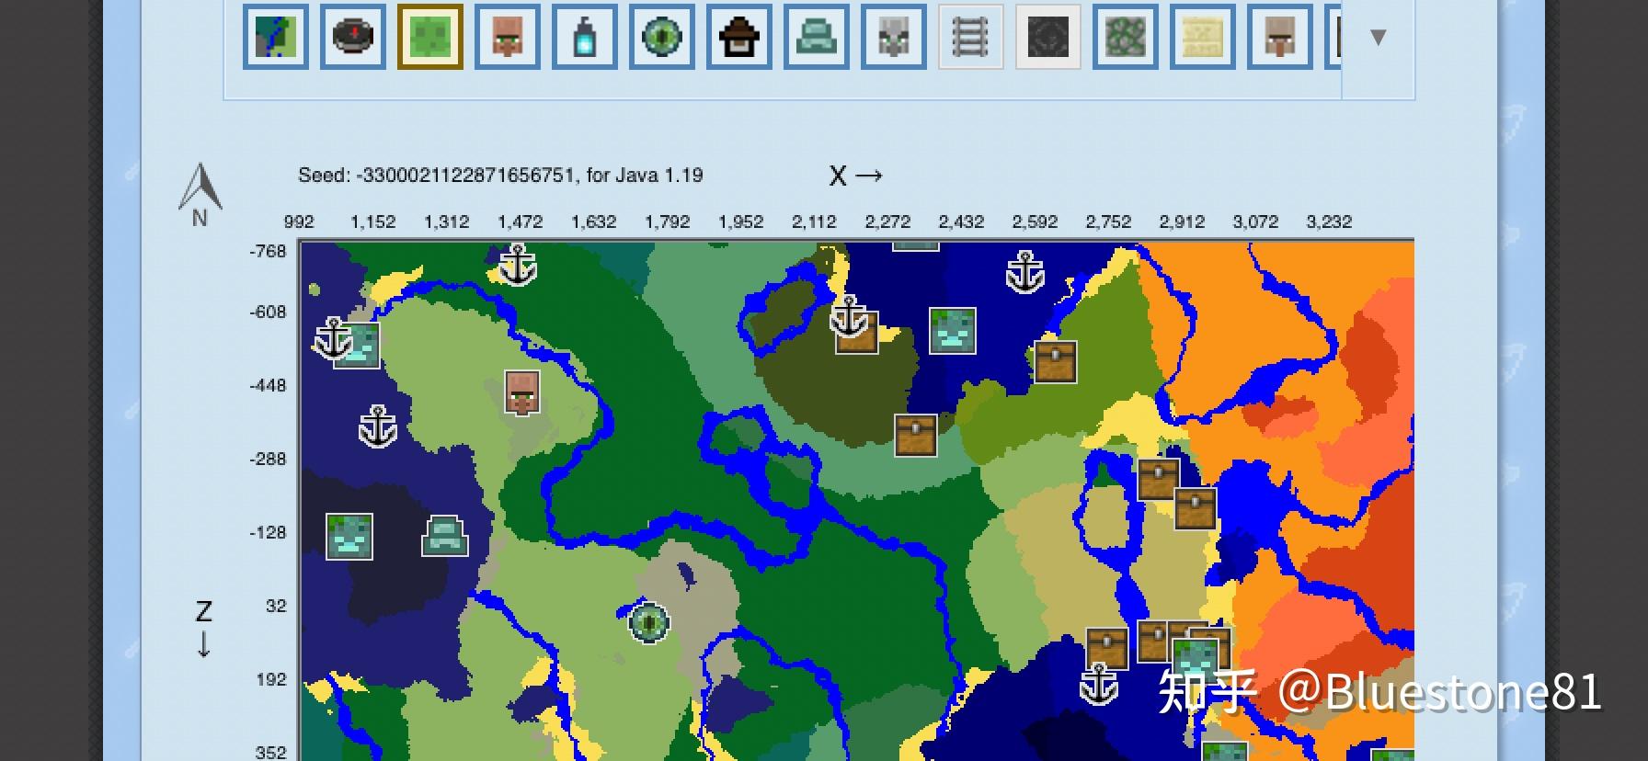
Task: Toggle the Stronghold ender eye toolbar icon
Action: pyautogui.click(x=662, y=37)
